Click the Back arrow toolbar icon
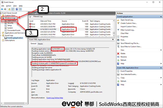 click(x=2, y=9)
